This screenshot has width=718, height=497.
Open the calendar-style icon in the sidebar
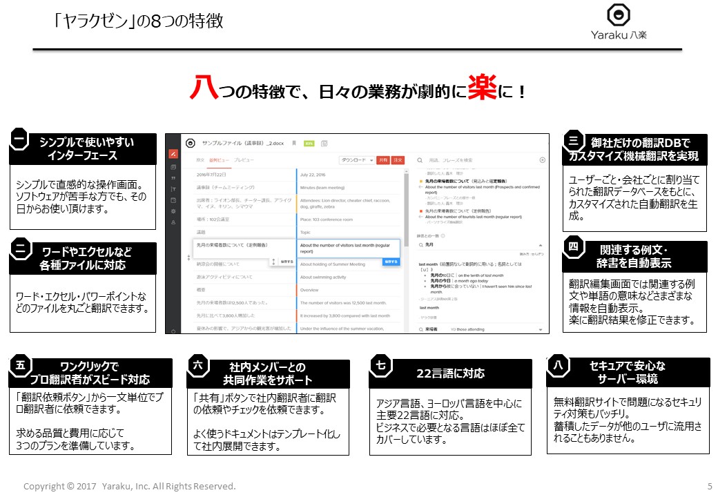point(173,200)
